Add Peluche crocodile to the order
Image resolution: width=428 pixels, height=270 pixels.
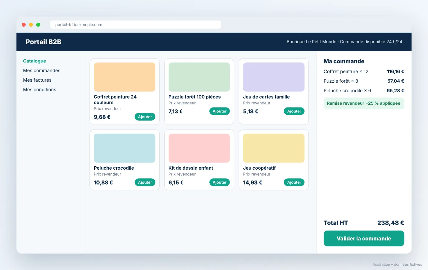pyautogui.click(x=145, y=182)
